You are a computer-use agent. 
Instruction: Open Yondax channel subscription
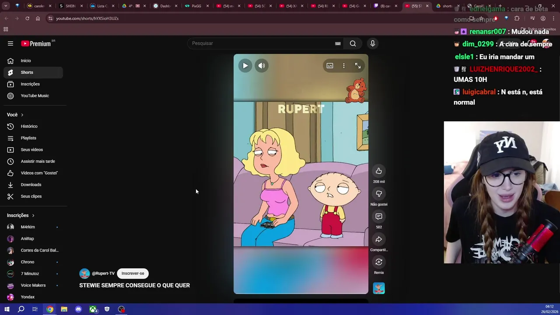point(33,297)
